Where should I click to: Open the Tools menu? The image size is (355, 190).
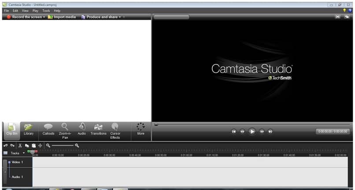(x=46, y=11)
